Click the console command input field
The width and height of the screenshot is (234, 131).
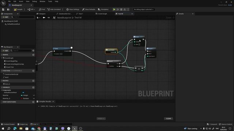point(56,124)
